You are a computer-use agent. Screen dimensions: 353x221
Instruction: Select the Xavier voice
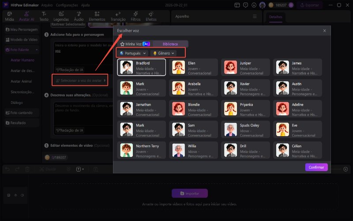(245, 88)
